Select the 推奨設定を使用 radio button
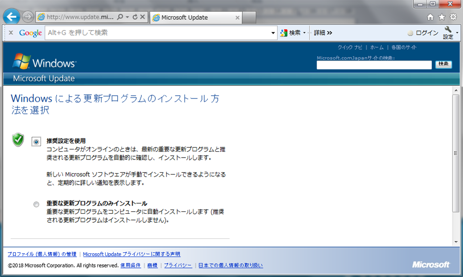This screenshot has height=277, width=463. coord(36,142)
